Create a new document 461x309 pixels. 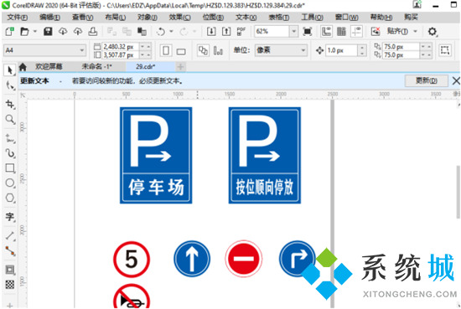(9, 31)
